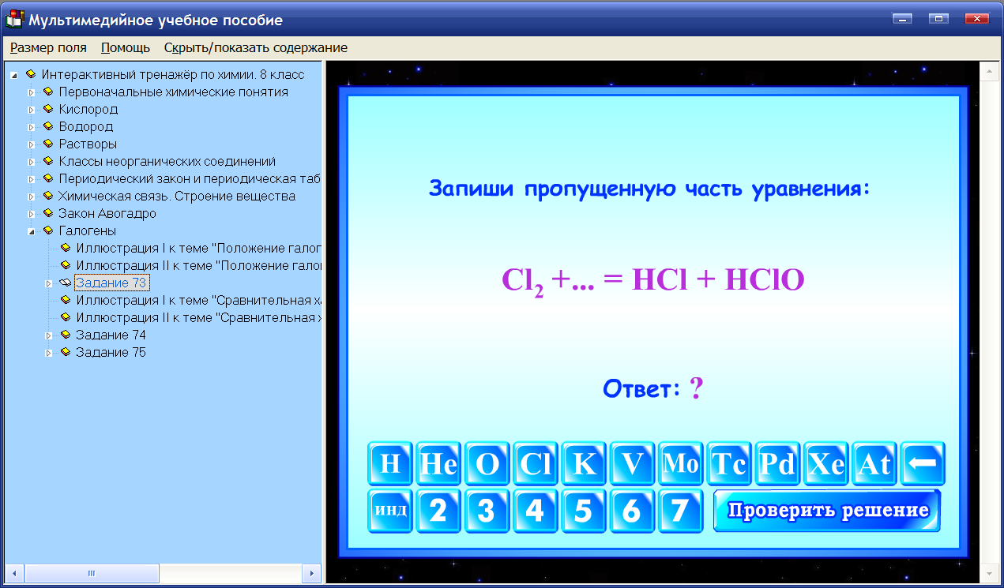Select the Cl element key
1004x588 pixels.
[536, 463]
